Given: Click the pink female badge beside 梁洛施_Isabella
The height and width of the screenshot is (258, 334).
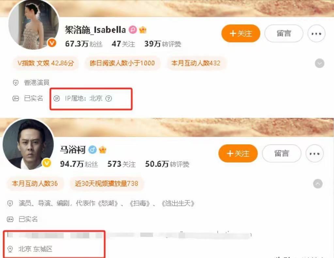Looking at the screenshot, I should 133,30.
